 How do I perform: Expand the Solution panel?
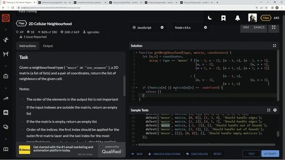point(274,46)
